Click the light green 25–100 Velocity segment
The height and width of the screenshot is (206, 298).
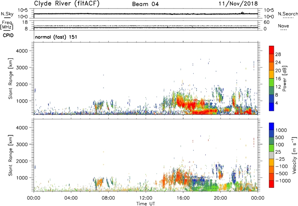click(272, 148)
